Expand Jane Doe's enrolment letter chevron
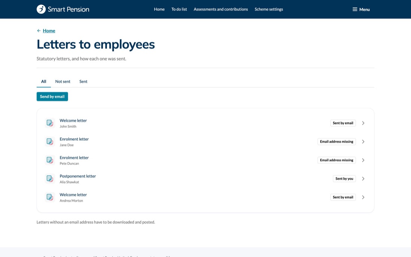The height and width of the screenshot is (257, 411). 363,142
